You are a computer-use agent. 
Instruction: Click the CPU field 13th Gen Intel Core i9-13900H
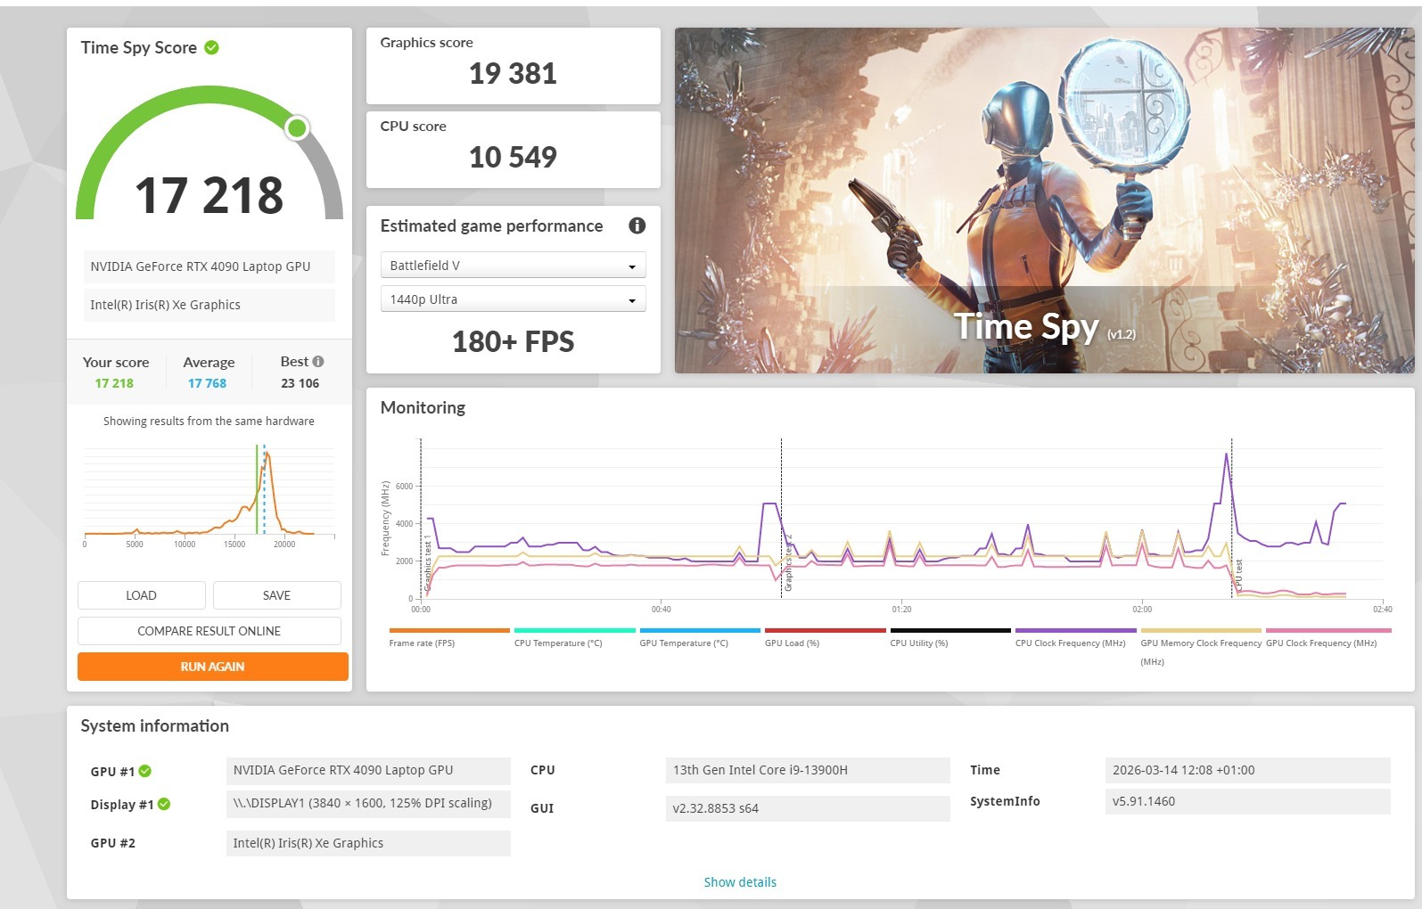pos(808,770)
